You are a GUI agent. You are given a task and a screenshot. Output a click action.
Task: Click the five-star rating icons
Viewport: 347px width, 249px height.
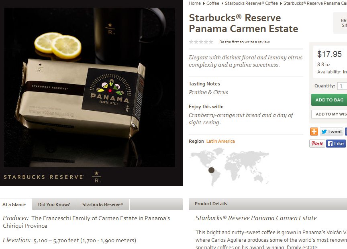(x=201, y=42)
